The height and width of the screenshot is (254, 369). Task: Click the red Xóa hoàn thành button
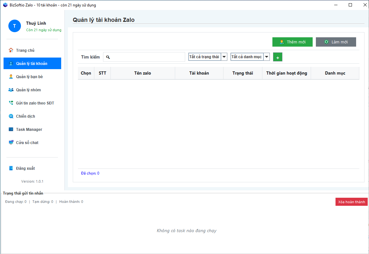coord(351,202)
